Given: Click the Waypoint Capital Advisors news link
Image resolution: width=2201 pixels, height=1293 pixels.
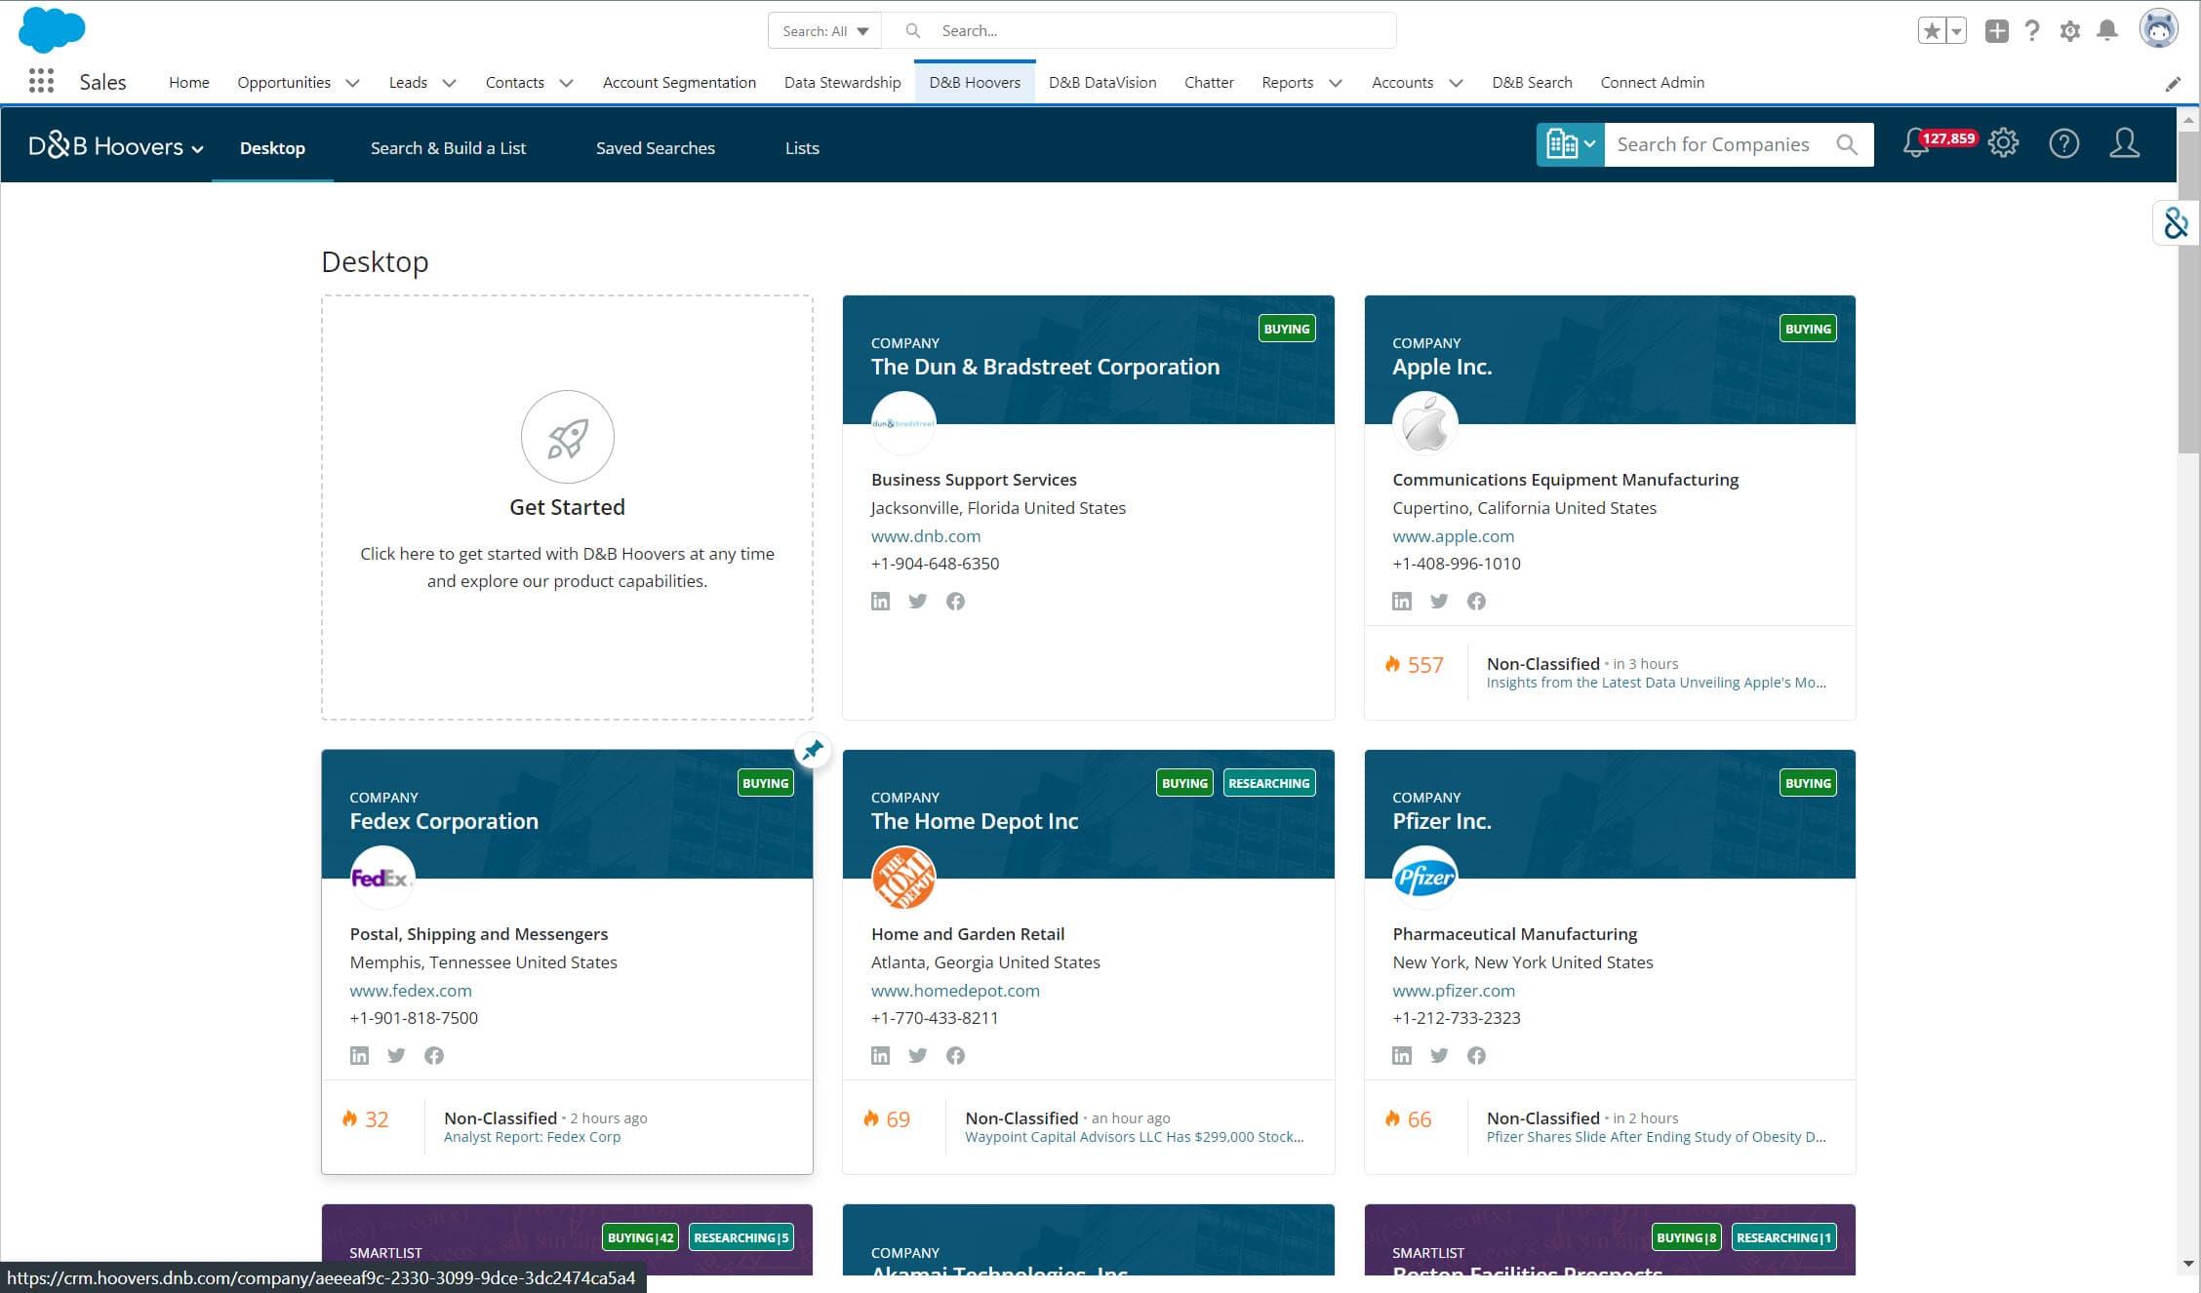Looking at the screenshot, I should [x=1134, y=1136].
